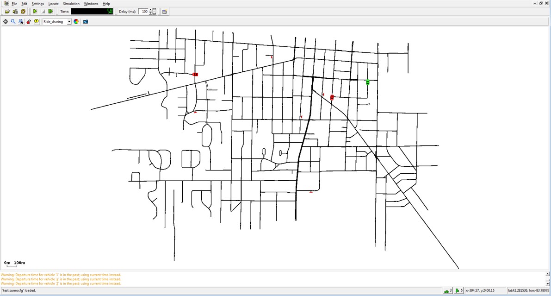Screen dimensions: 551x296
Task: Open simulation config via folder icon
Action: point(7,12)
